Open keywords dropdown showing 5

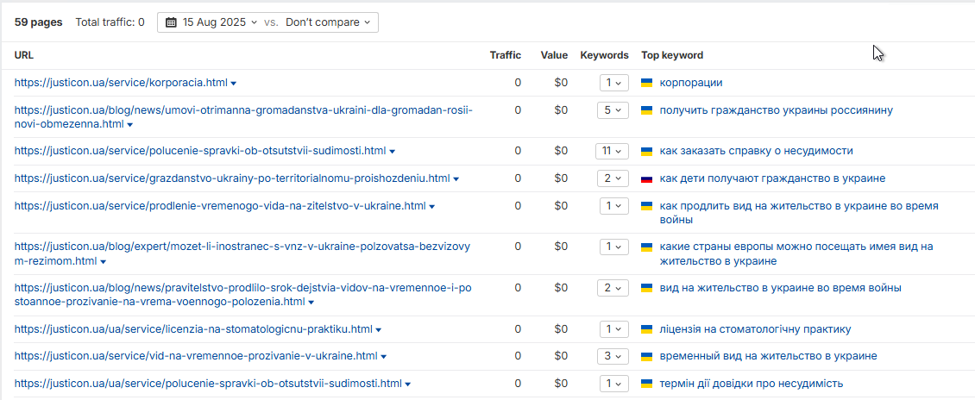pyautogui.click(x=614, y=110)
